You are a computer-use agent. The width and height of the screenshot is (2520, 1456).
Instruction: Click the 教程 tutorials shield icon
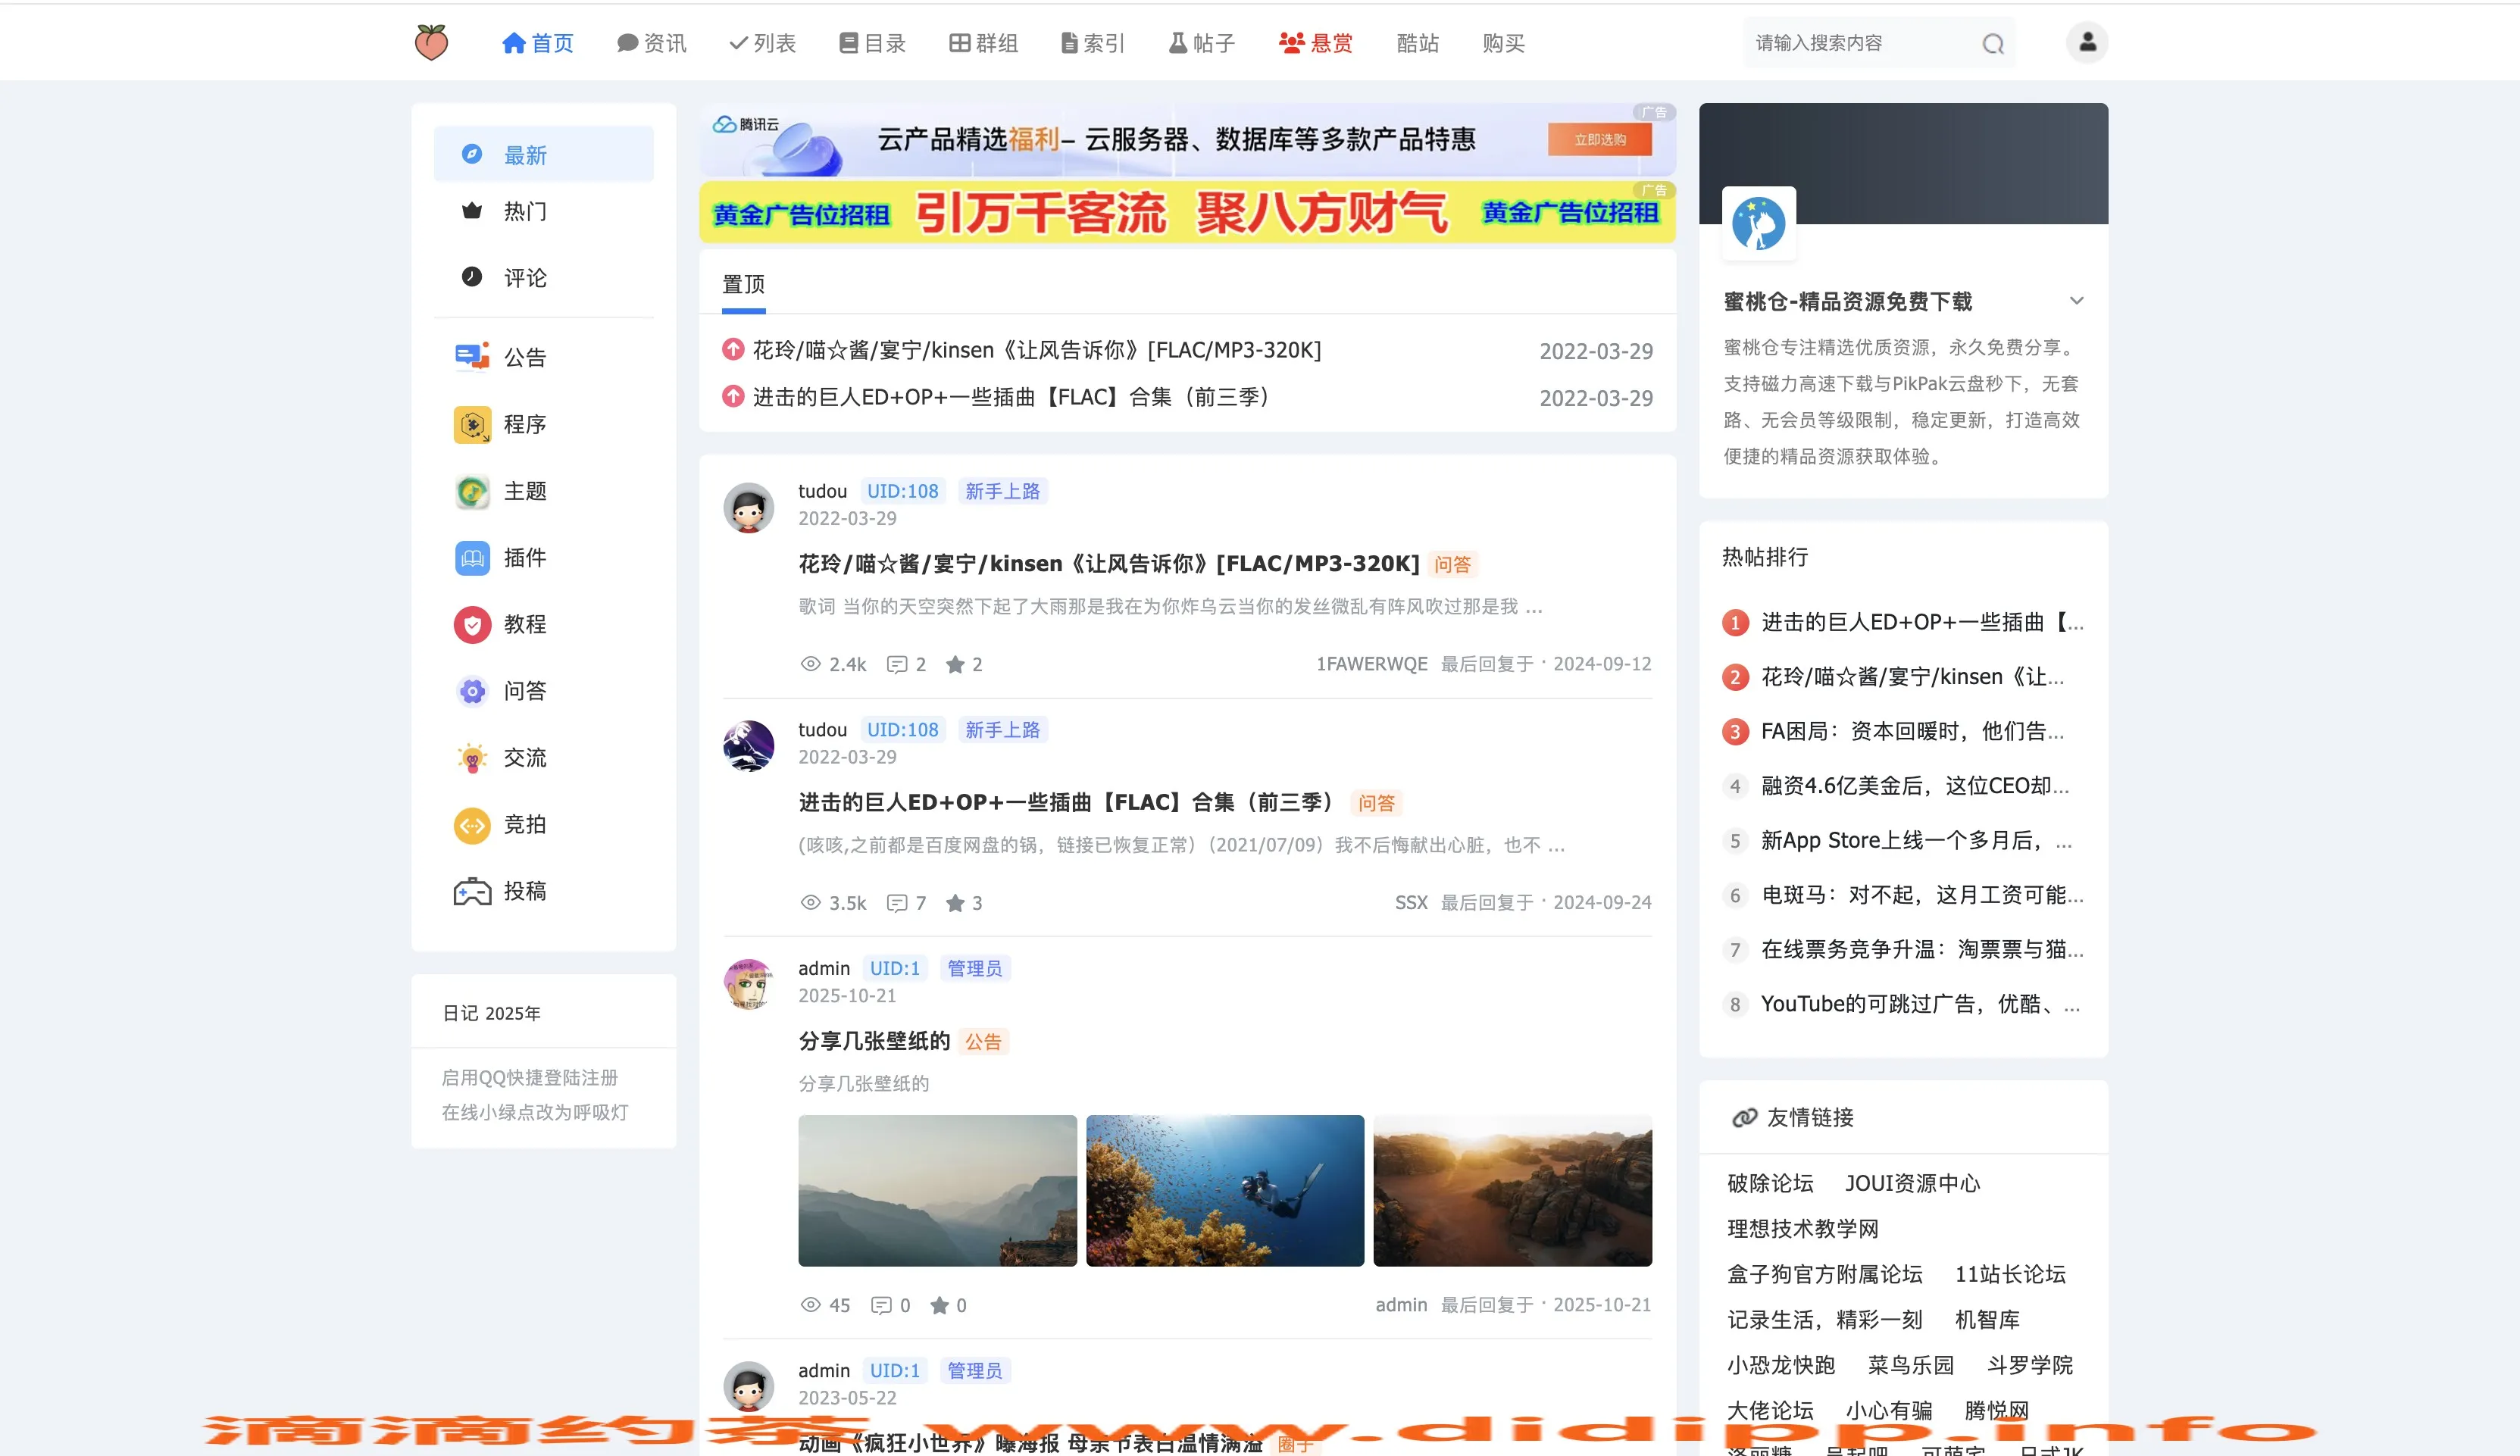click(x=471, y=624)
